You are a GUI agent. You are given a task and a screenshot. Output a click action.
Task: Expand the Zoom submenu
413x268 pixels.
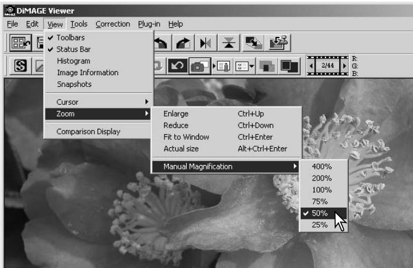click(x=98, y=114)
